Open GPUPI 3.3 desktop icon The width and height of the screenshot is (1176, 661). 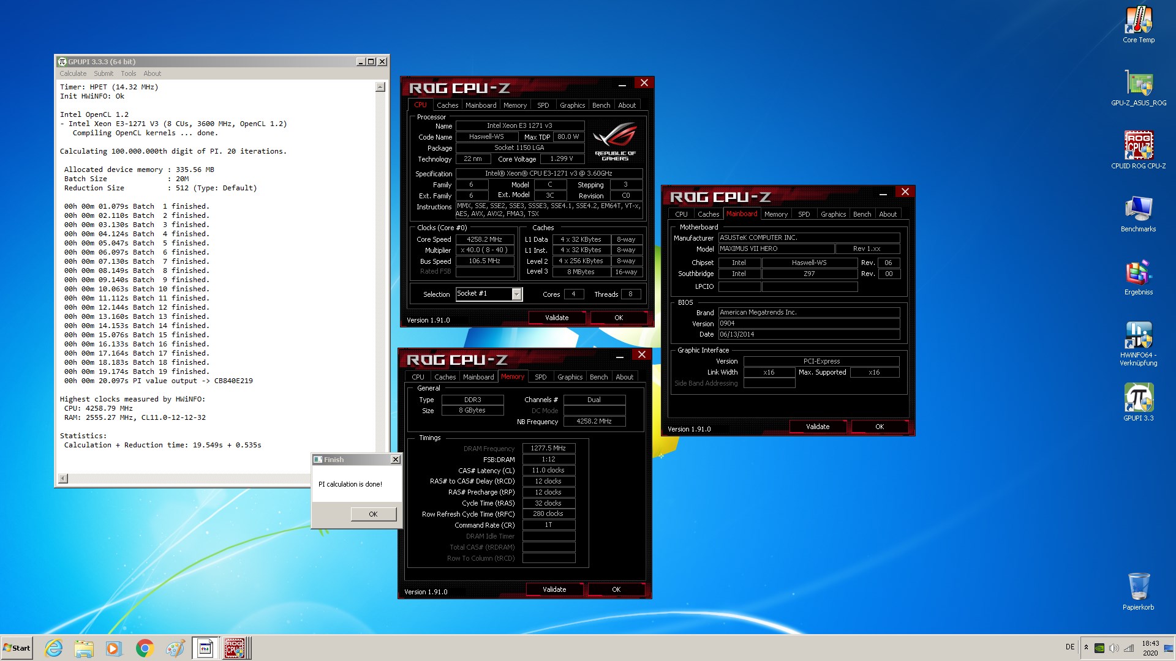click(x=1139, y=402)
